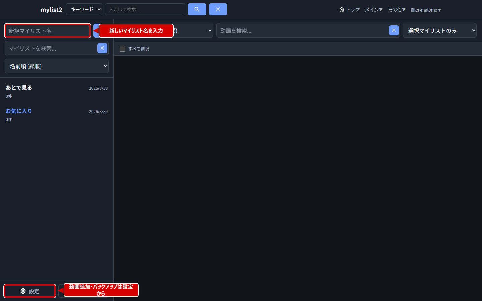This screenshot has width=482, height=301.
Task: Open the 選択マイリストのみ filter dropdown
Action: pyautogui.click(x=440, y=30)
